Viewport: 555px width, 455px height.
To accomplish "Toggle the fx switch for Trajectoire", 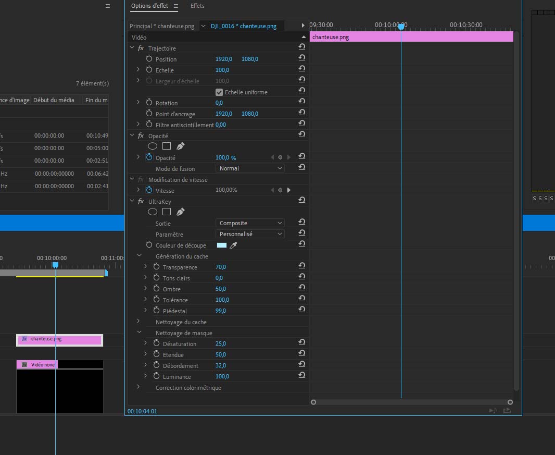I will coord(141,48).
